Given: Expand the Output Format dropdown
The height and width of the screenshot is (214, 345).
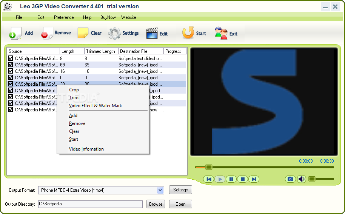Looking at the screenshot, I should 160,190.
